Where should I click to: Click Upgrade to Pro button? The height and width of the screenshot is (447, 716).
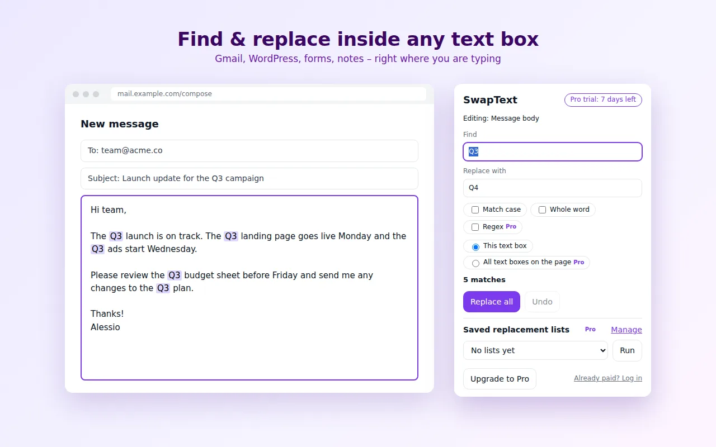500,379
